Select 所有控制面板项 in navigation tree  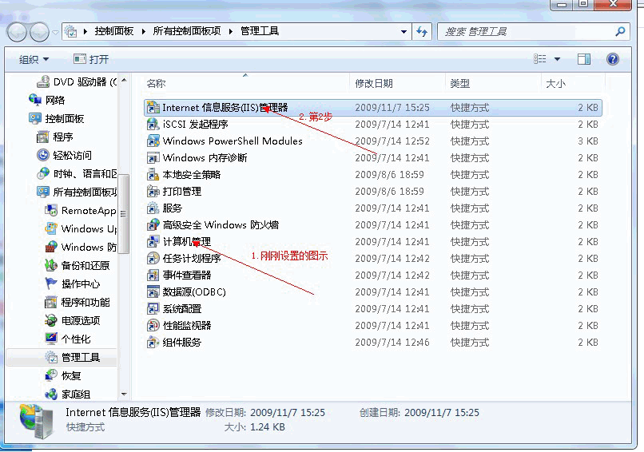point(77,192)
